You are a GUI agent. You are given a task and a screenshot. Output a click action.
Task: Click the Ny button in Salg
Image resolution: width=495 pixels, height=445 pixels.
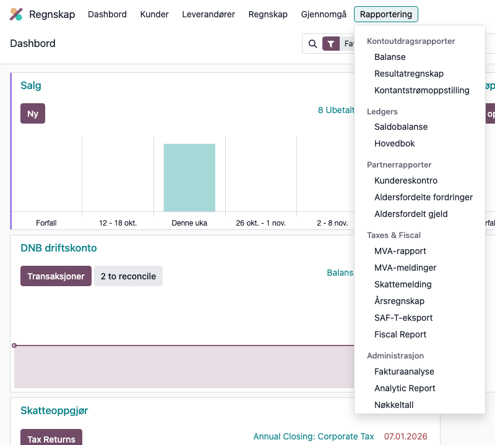pyautogui.click(x=33, y=114)
